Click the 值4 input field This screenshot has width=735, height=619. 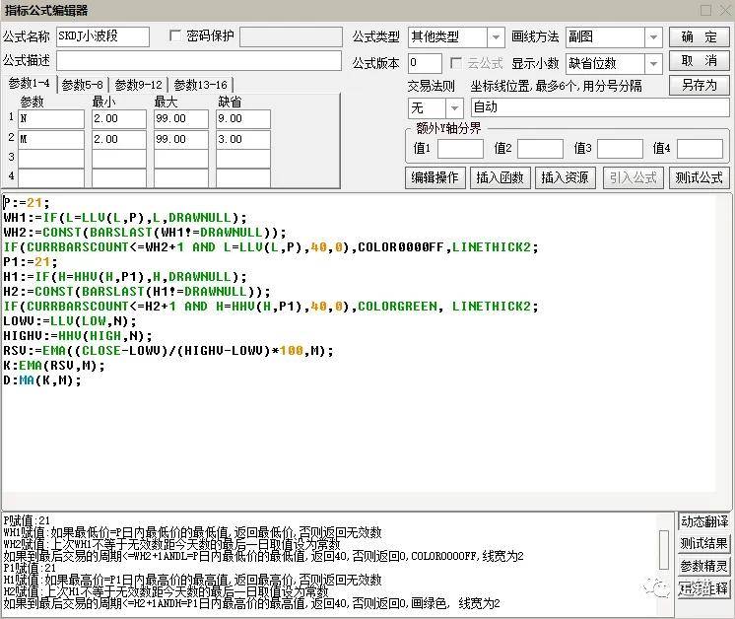click(x=700, y=149)
